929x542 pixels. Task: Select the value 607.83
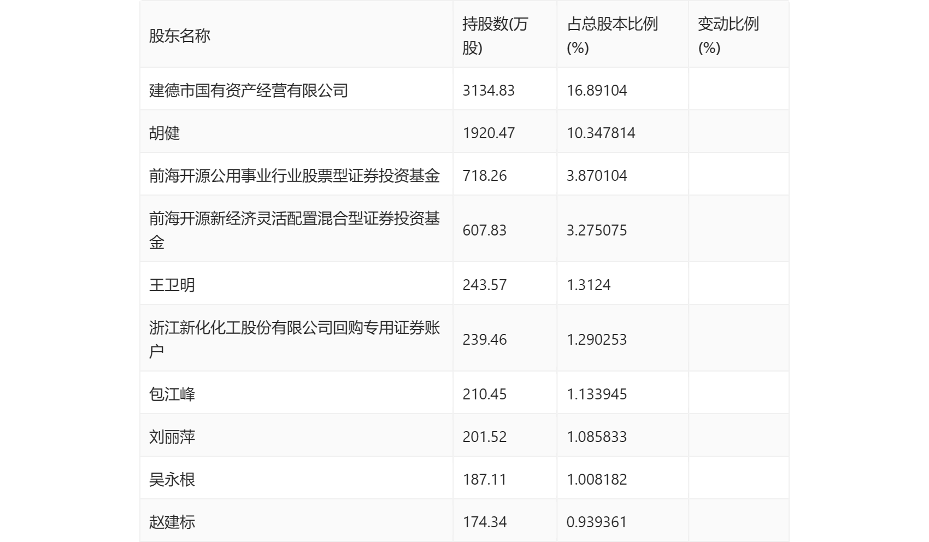click(x=485, y=230)
